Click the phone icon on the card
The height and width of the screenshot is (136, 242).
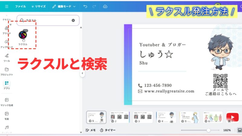[x=140, y=86]
